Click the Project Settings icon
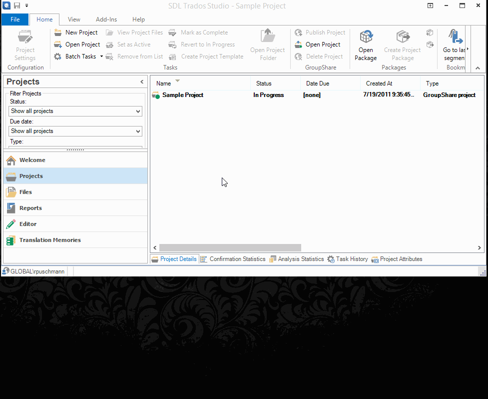This screenshot has width=488, height=399. [25, 36]
